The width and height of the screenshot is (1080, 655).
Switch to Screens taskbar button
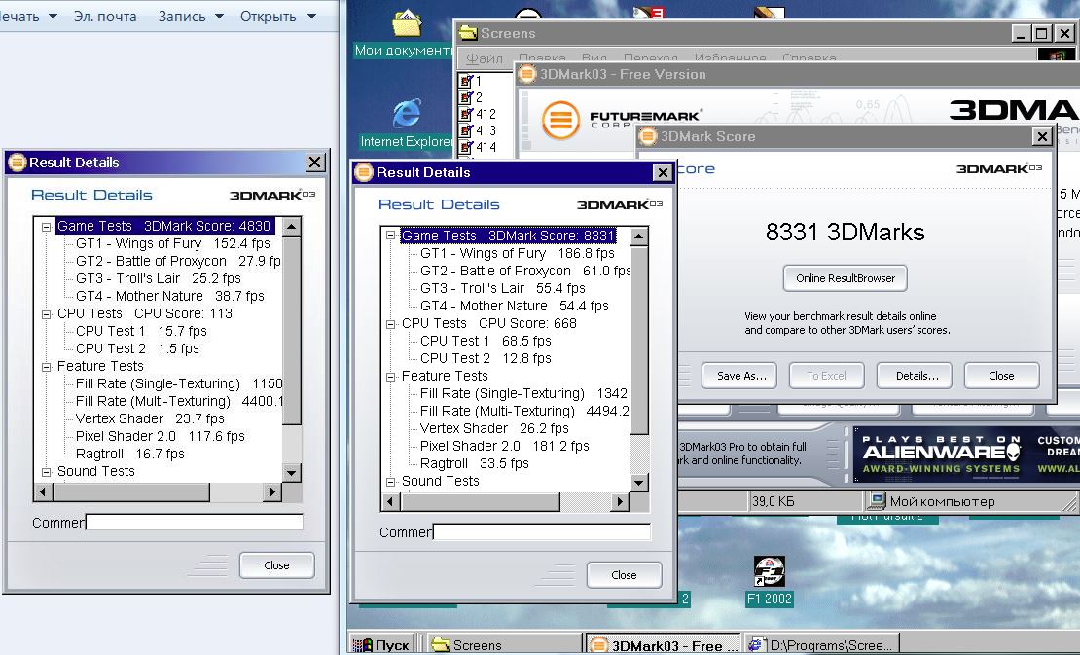pyautogui.click(x=504, y=644)
